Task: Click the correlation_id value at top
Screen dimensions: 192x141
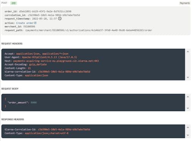Action: tap(54, 15)
